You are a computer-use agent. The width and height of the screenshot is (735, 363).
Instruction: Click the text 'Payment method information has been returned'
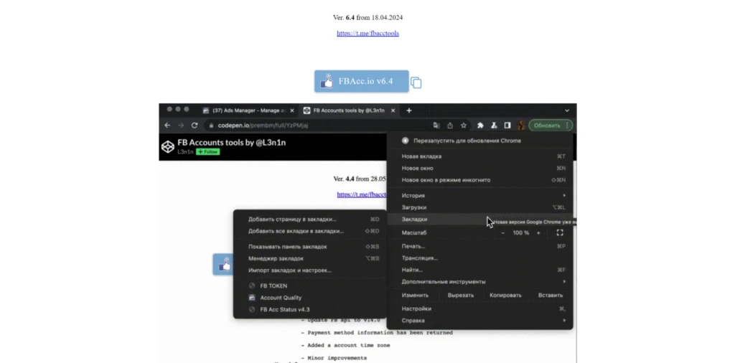[380, 333]
